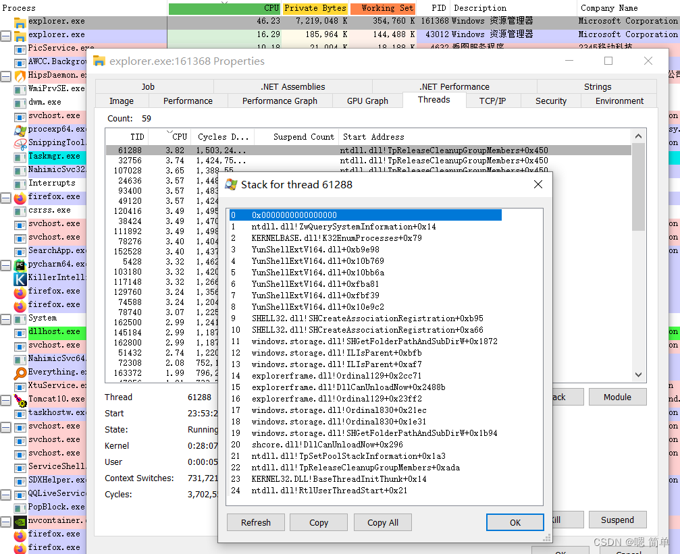Click the PopBlock.exe process icon
This screenshot has width=680, height=554.
(20, 507)
